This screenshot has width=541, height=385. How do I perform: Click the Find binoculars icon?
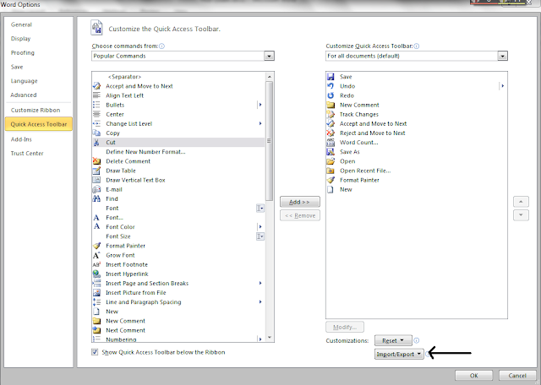[x=96, y=198]
